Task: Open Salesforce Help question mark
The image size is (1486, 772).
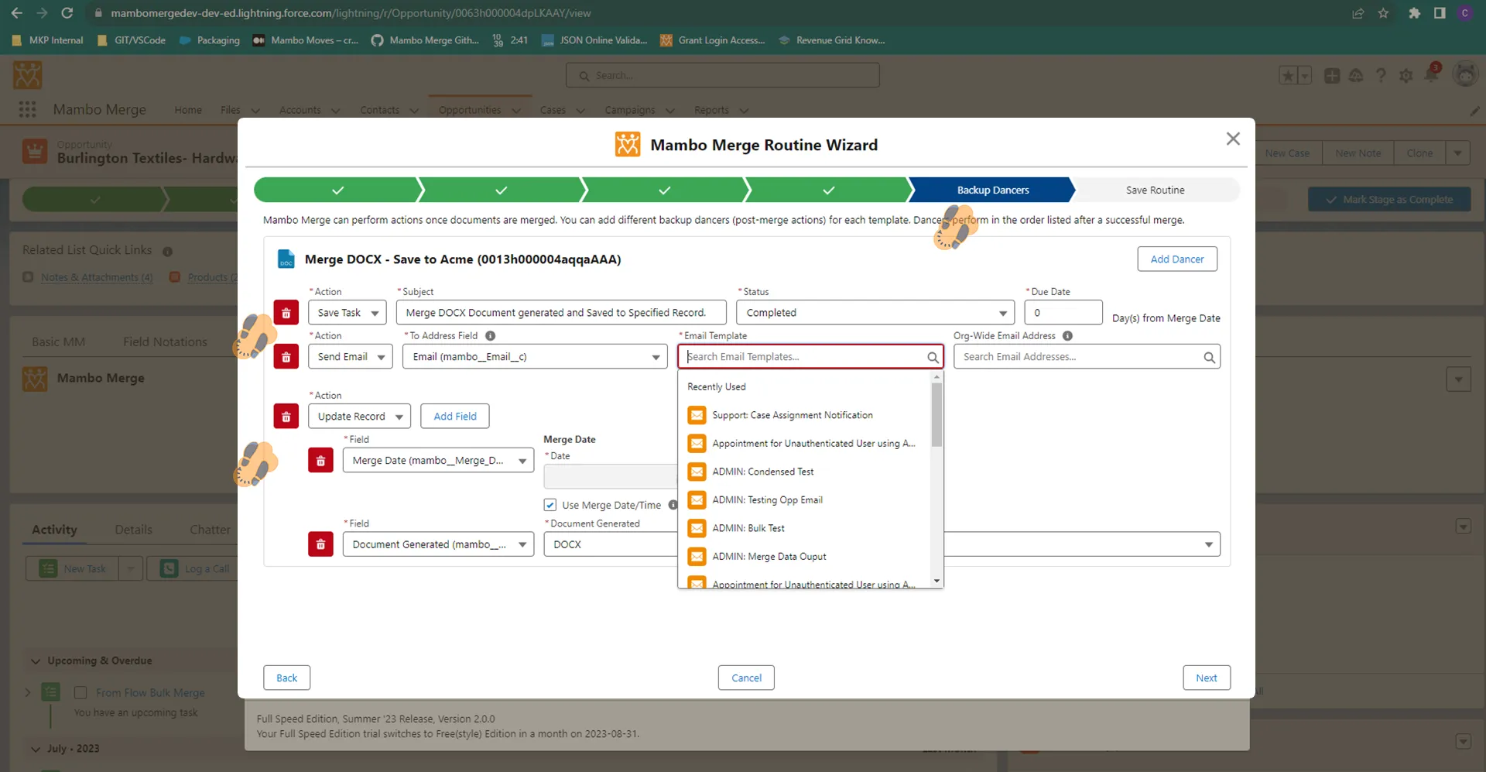Action: tap(1381, 76)
